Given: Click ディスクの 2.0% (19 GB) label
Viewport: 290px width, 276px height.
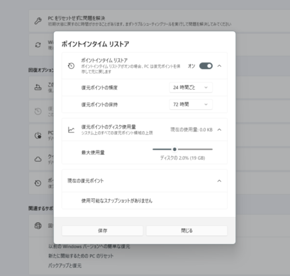Looking at the screenshot, I should click(183, 158).
